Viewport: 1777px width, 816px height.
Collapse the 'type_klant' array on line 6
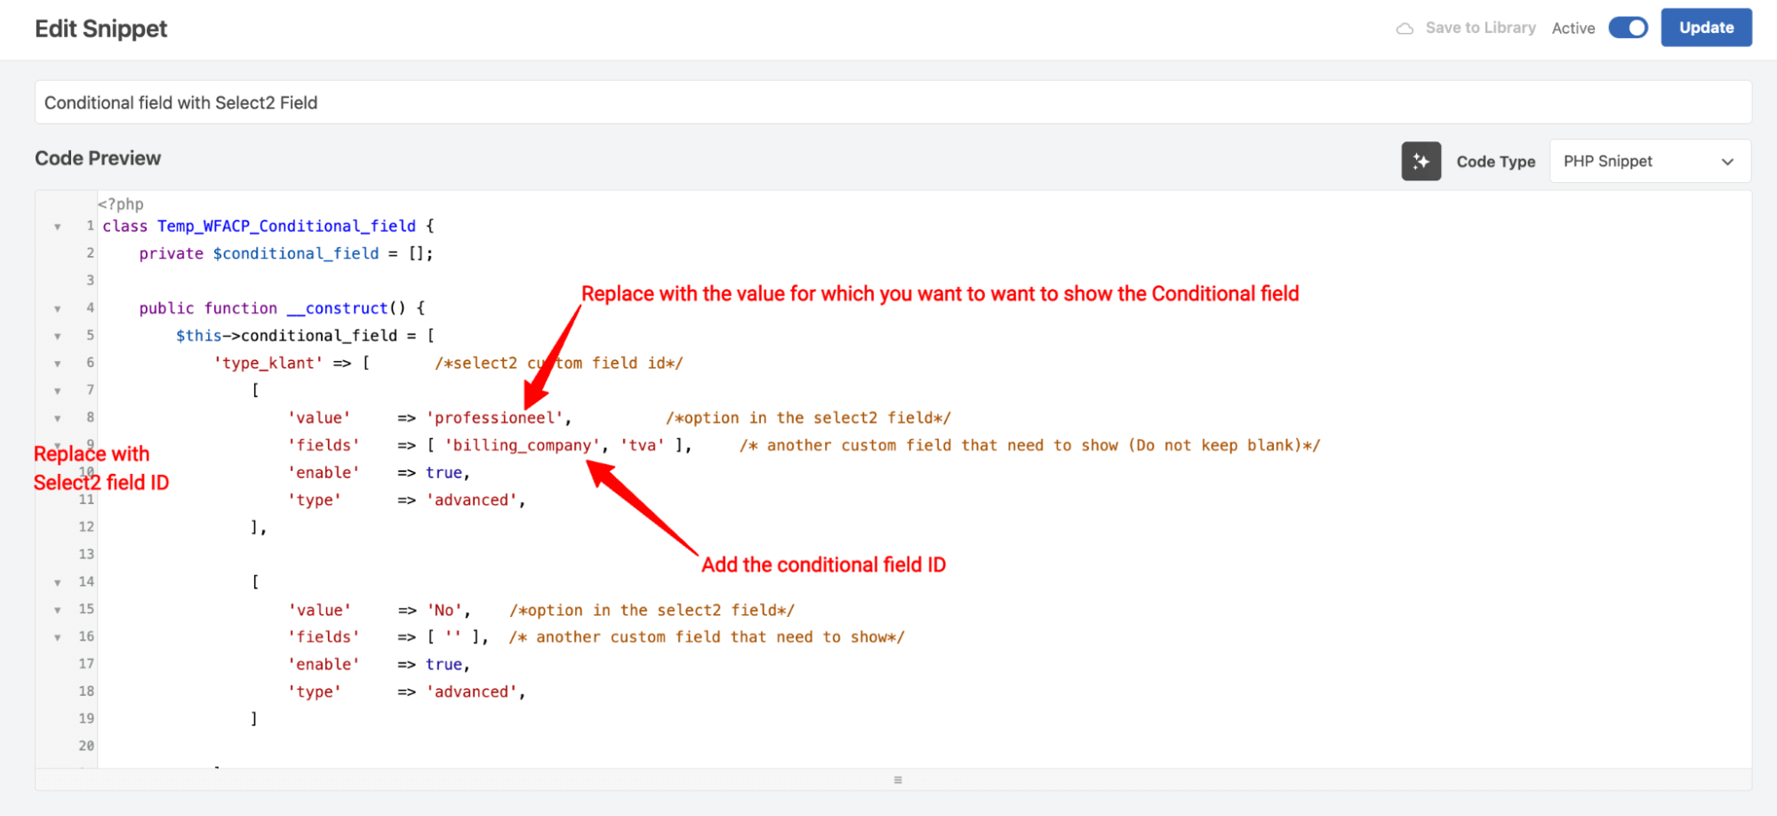pyautogui.click(x=57, y=363)
